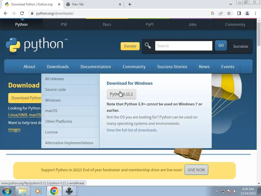Image resolution: width=261 pixels, height=196 pixels.
Task: Go back with the browser back arrow
Action: (x=6, y=13)
